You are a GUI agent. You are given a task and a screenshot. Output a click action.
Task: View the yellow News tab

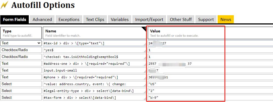click(x=226, y=19)
